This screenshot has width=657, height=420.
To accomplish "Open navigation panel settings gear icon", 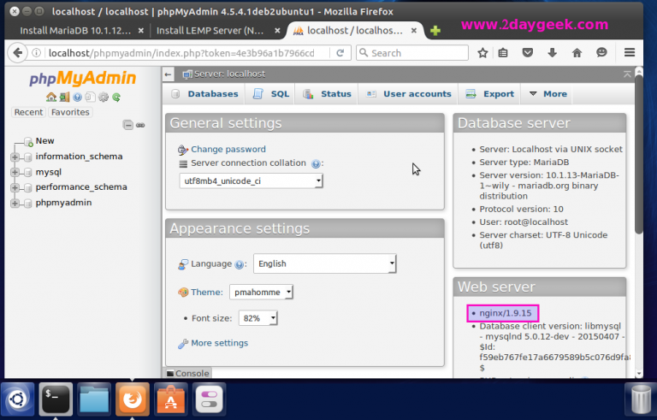I will 103,98.
